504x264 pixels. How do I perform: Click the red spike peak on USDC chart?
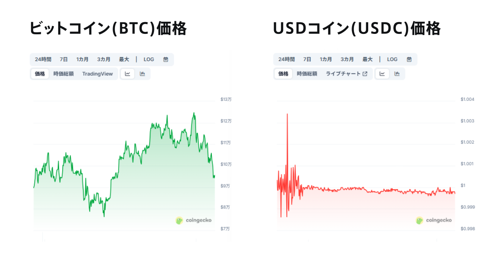tap(287, 114)
